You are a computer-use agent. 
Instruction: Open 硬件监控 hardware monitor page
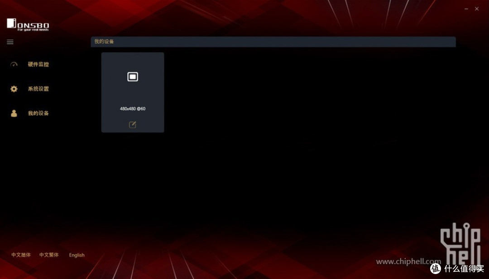click(38, 65)
